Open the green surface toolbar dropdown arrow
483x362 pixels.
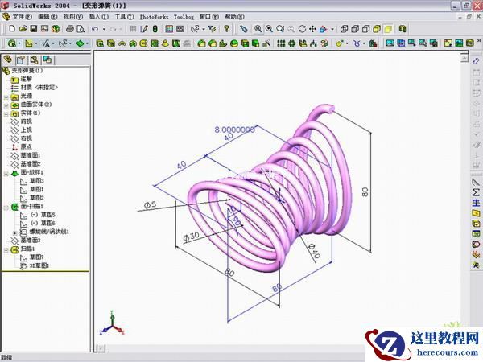point(87,43)
